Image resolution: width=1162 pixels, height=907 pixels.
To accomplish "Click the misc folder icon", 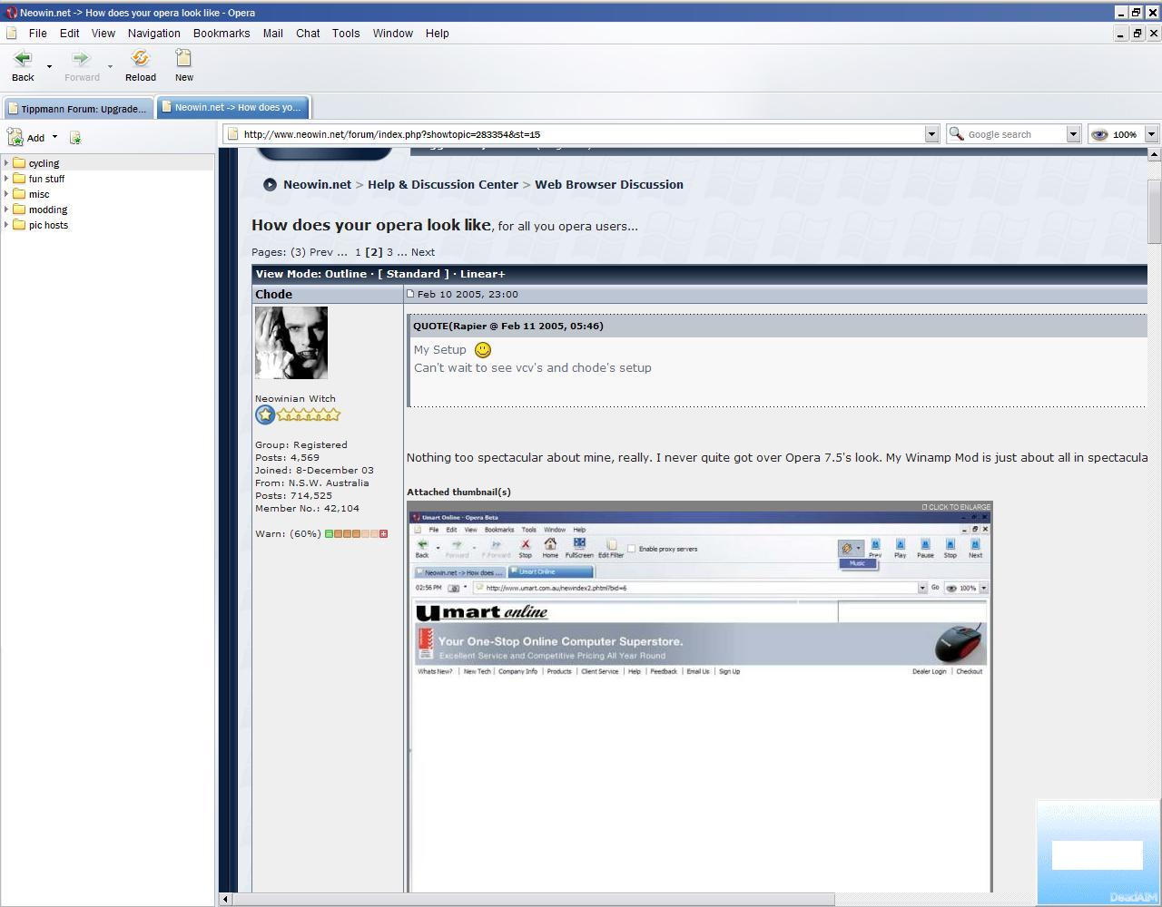I will coord(19,194).
